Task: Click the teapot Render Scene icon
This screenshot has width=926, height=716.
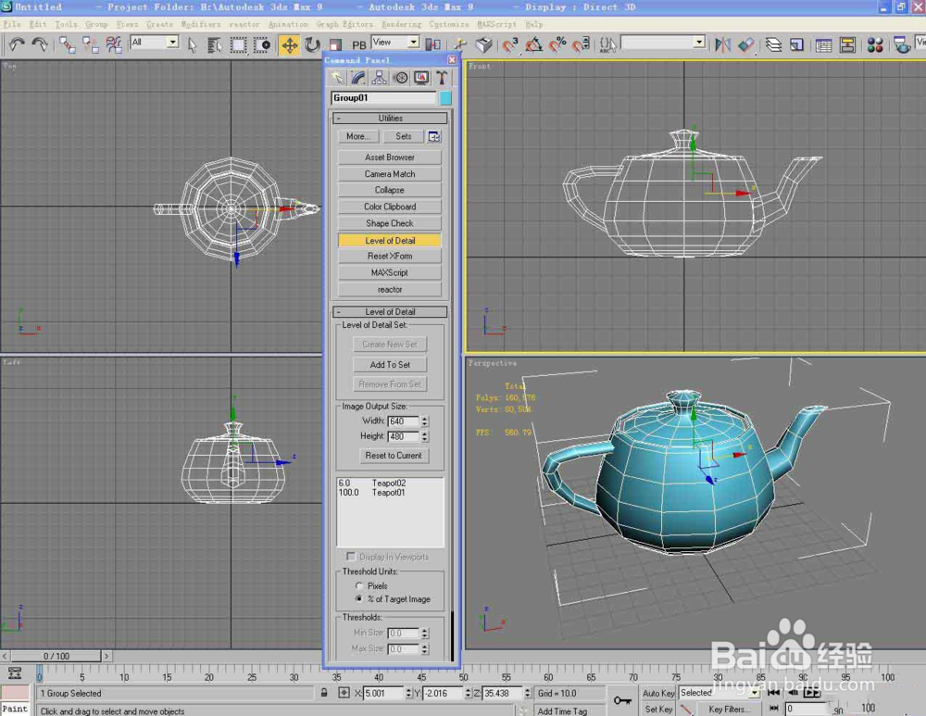Action: click(902, 44)
